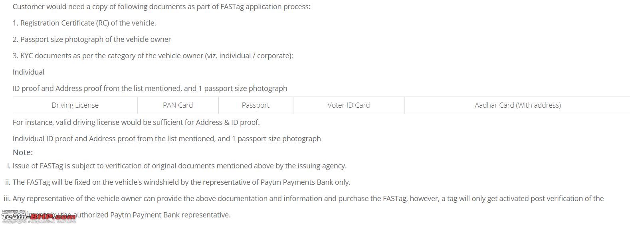Select the PAN Card table cell

pos(178,105)
